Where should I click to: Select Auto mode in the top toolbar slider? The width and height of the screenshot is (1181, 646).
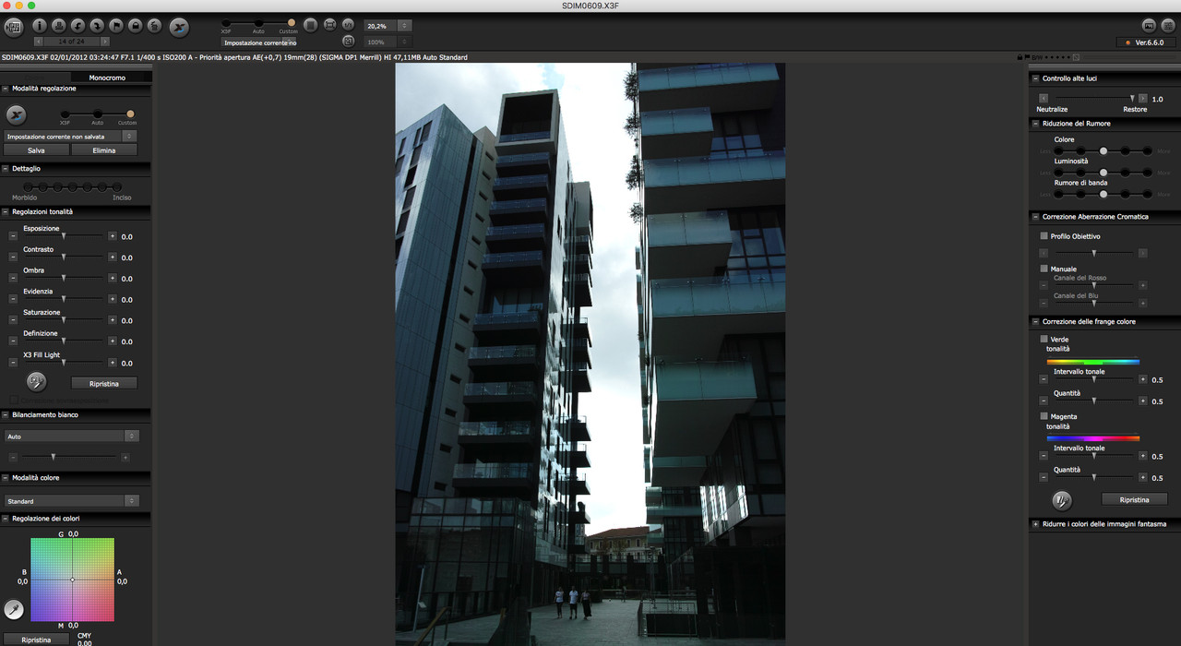click(x=258, y=22)
